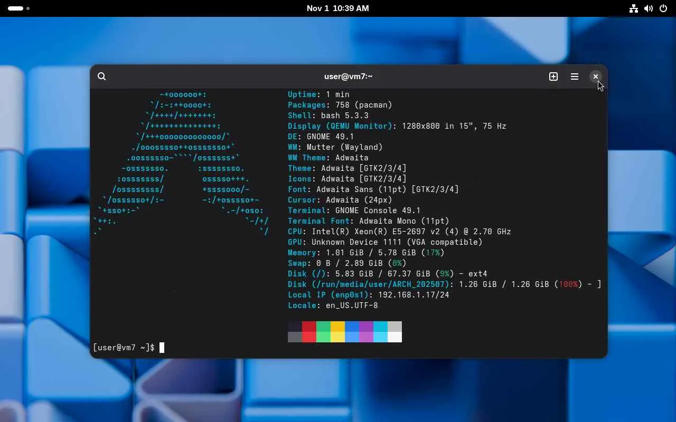676x422 pixels.
Task: Click the "WM: Mutter (Wayland)" line
Action: click(335, 147)
